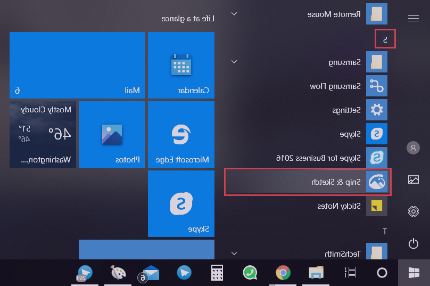The image size is (430, 286).
Task: Expand the Remote Mouse folder
Action: click(x=234, y=14)
